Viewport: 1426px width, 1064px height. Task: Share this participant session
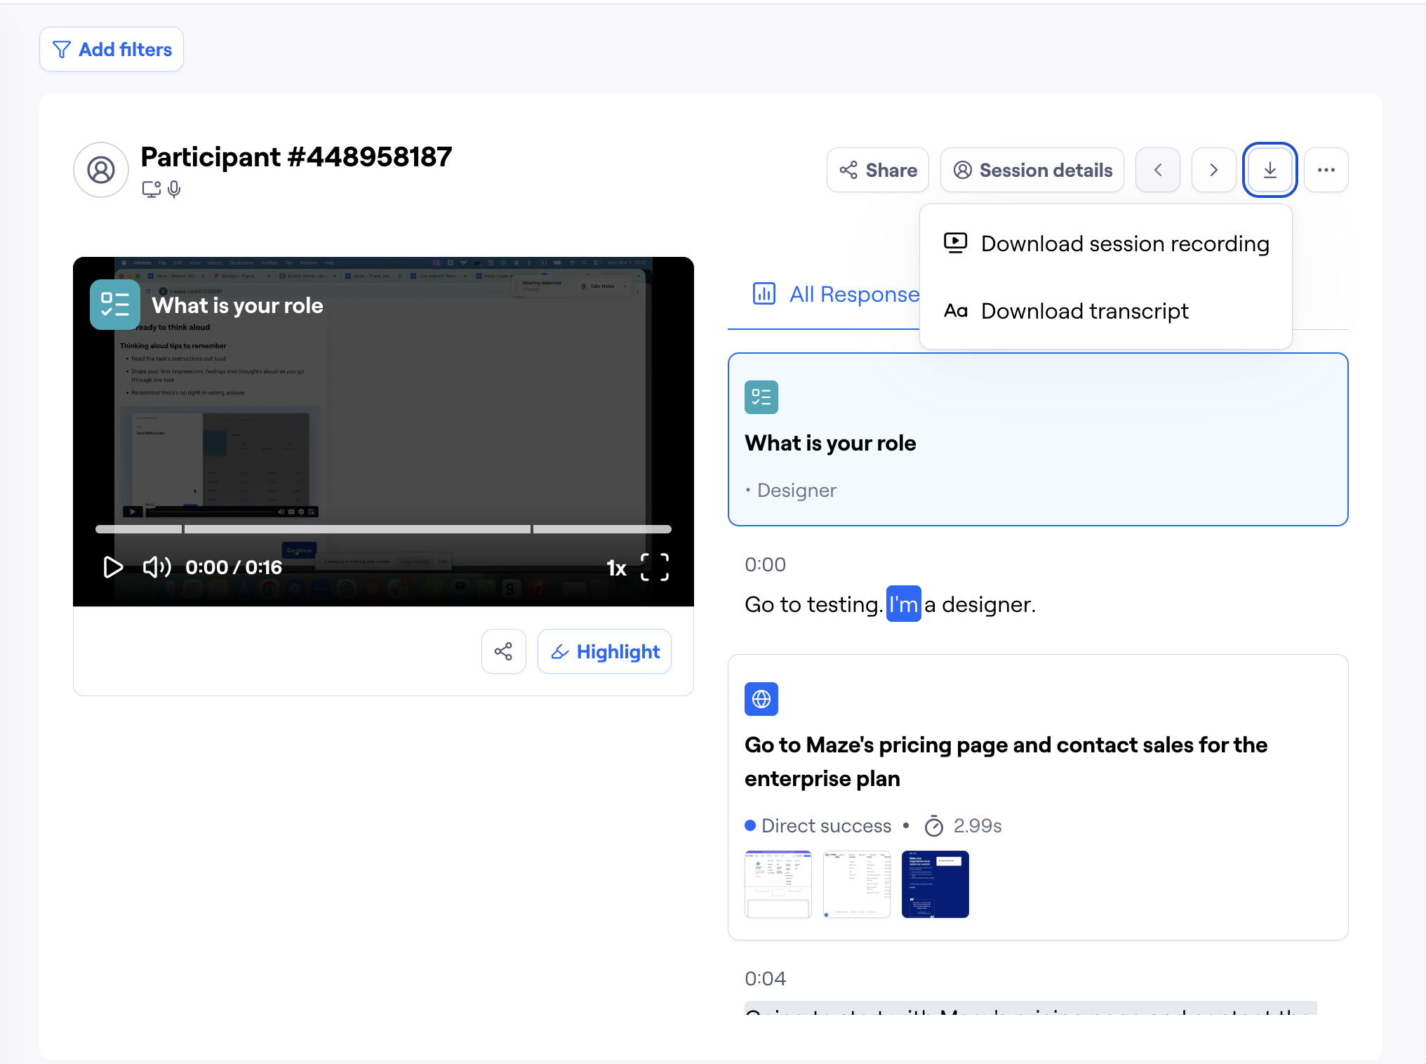(877, 170)
